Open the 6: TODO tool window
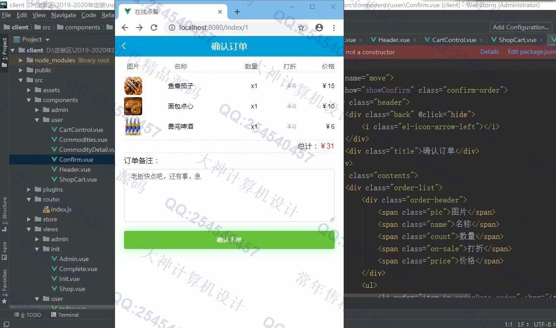Viewport: 556px width, 328px height. 27,315
